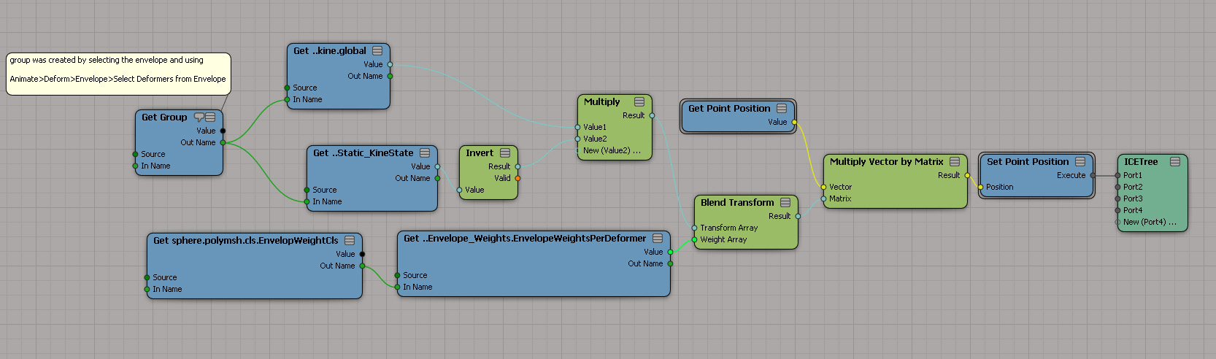Collapse the Get sphere.polymsh.cls.EnvelopWeightCls node via its icon
Screen dimensions: 1216x359
pyautogui.click(x=350, y=240)
